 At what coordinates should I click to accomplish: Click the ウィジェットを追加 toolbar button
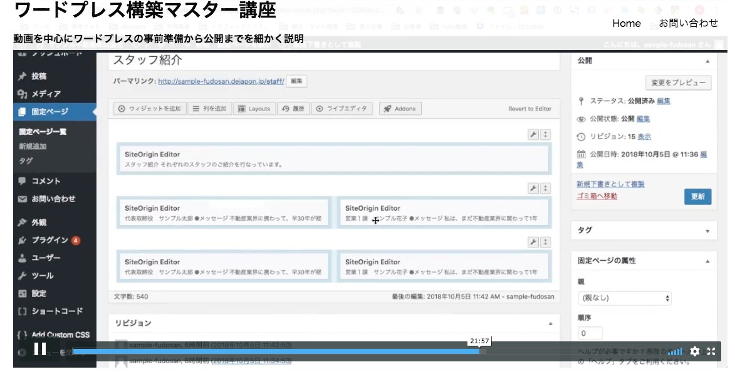click(150, 109)
